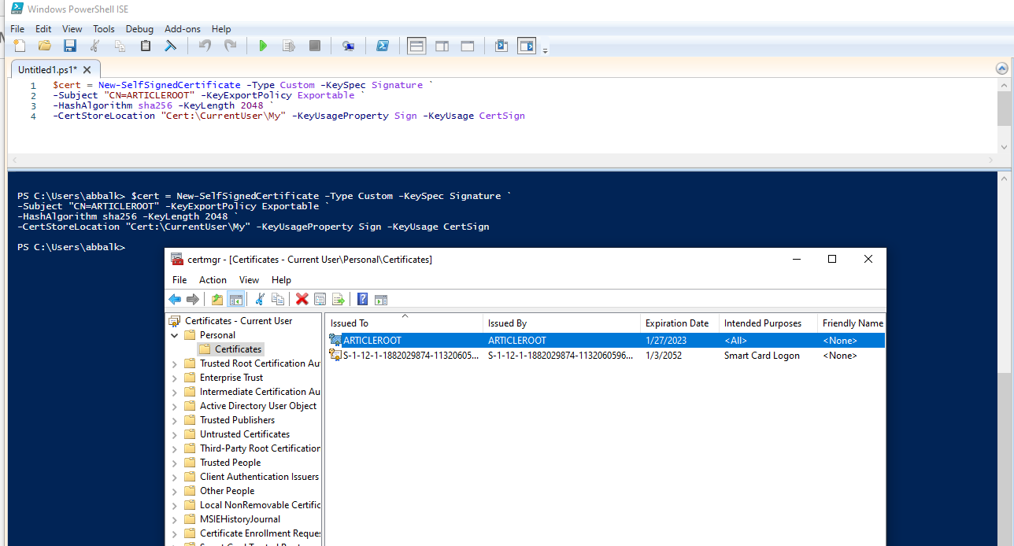Expand the Trusted Publishers tree node

(x=175, y=420)
